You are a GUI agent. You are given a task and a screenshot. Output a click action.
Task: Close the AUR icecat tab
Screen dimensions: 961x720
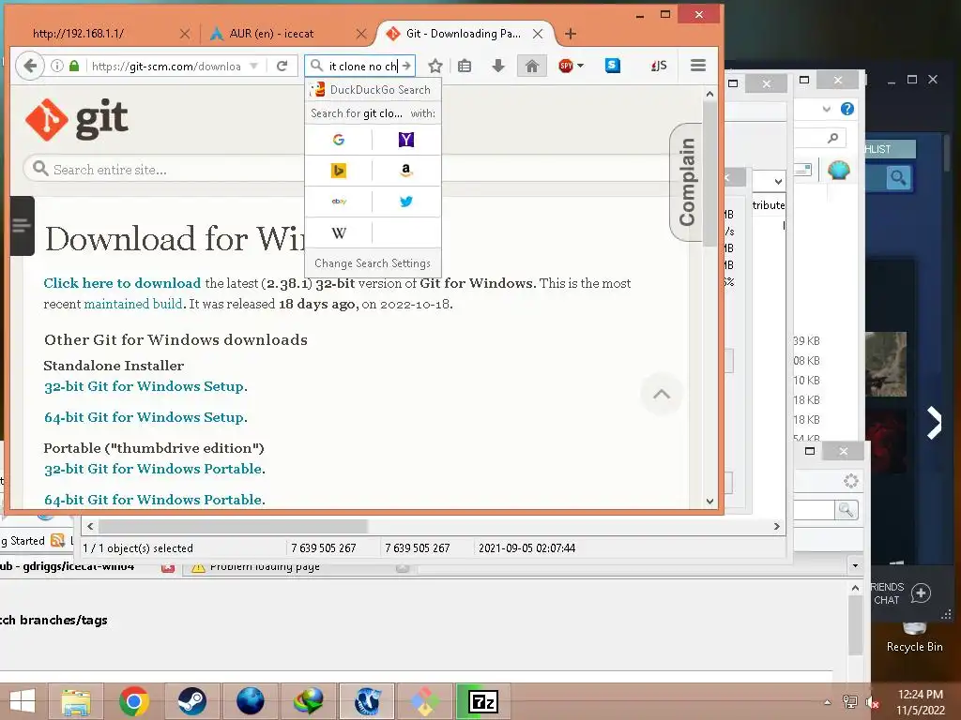pyautogui.click(x=361, y=34)
